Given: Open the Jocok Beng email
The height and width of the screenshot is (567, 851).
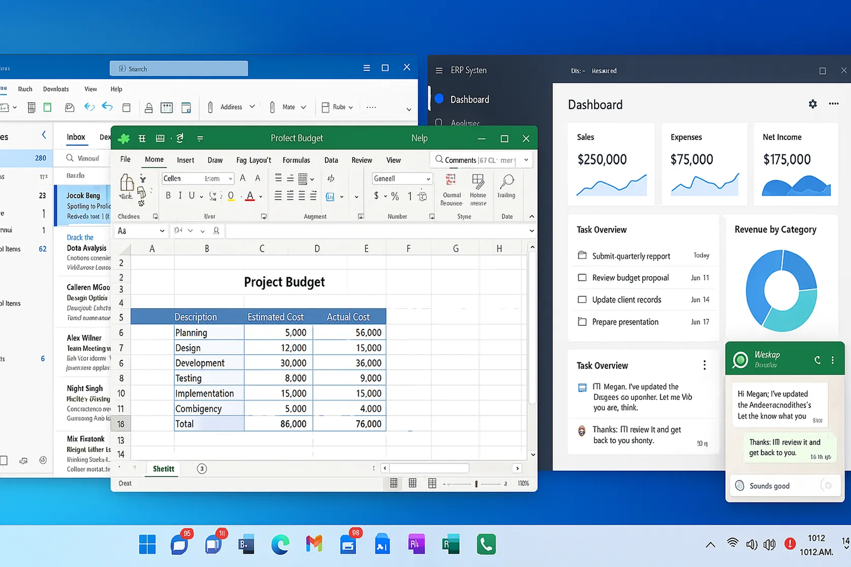Looking at the screenshot, I should pos(83,206).
